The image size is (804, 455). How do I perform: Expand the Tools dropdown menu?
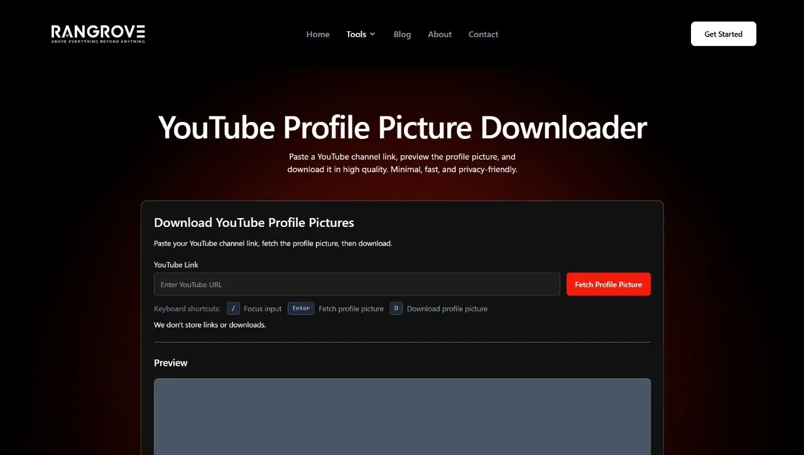click(356, 34)
